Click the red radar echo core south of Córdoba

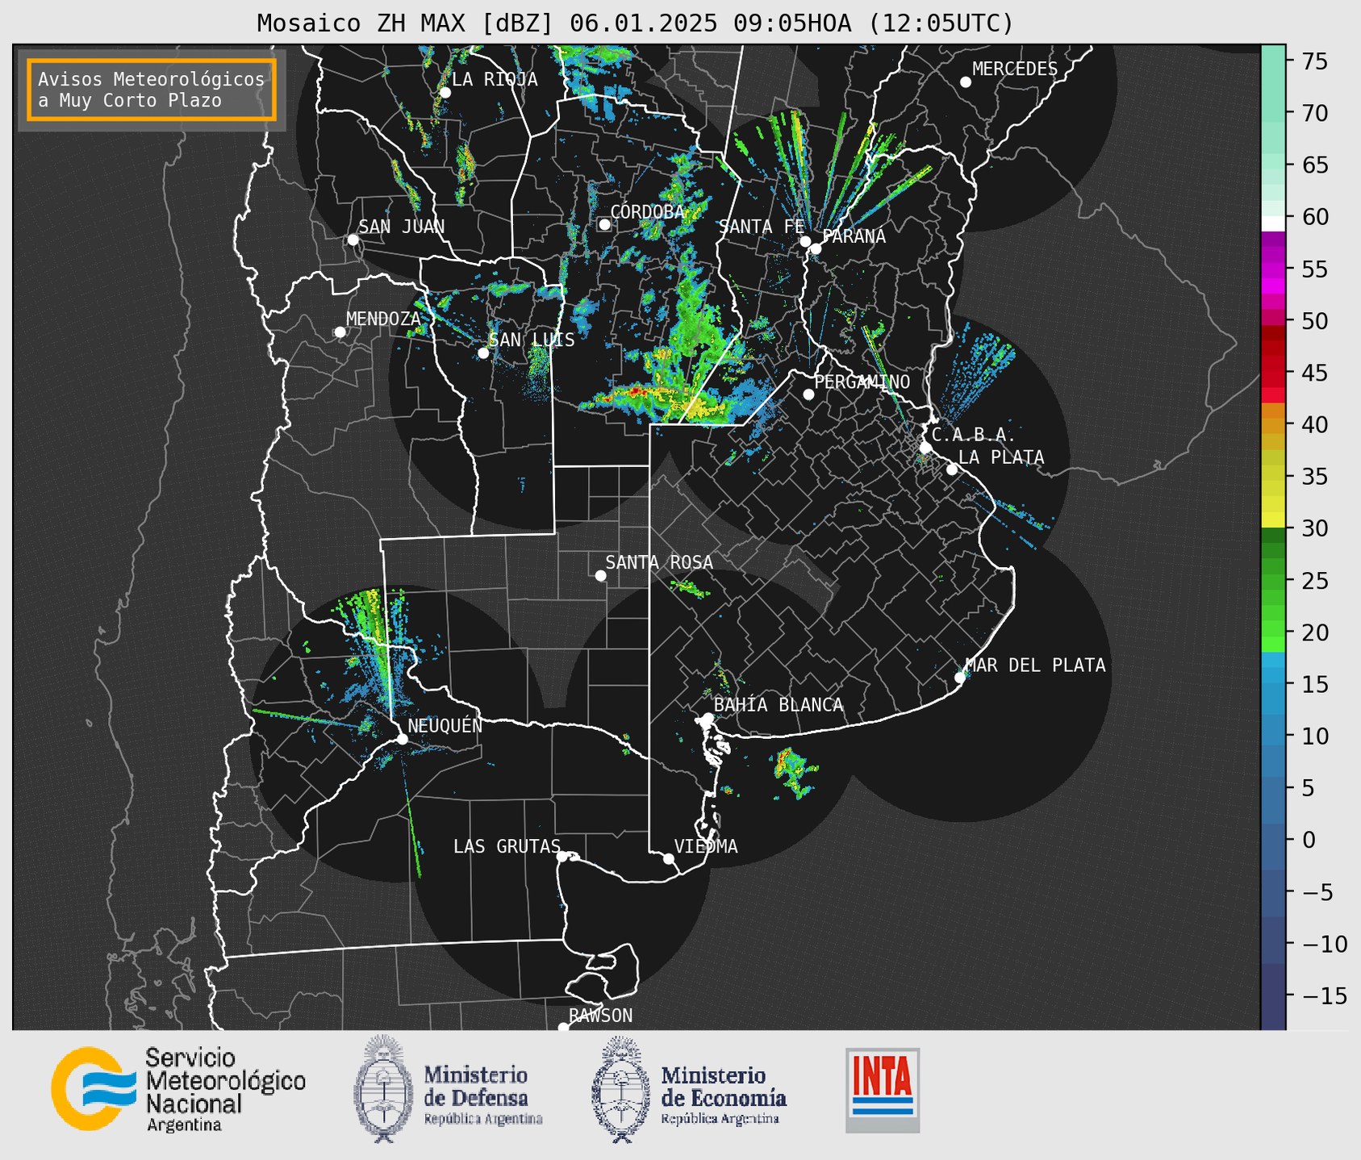pyautogui.click(x=635, y=392)
